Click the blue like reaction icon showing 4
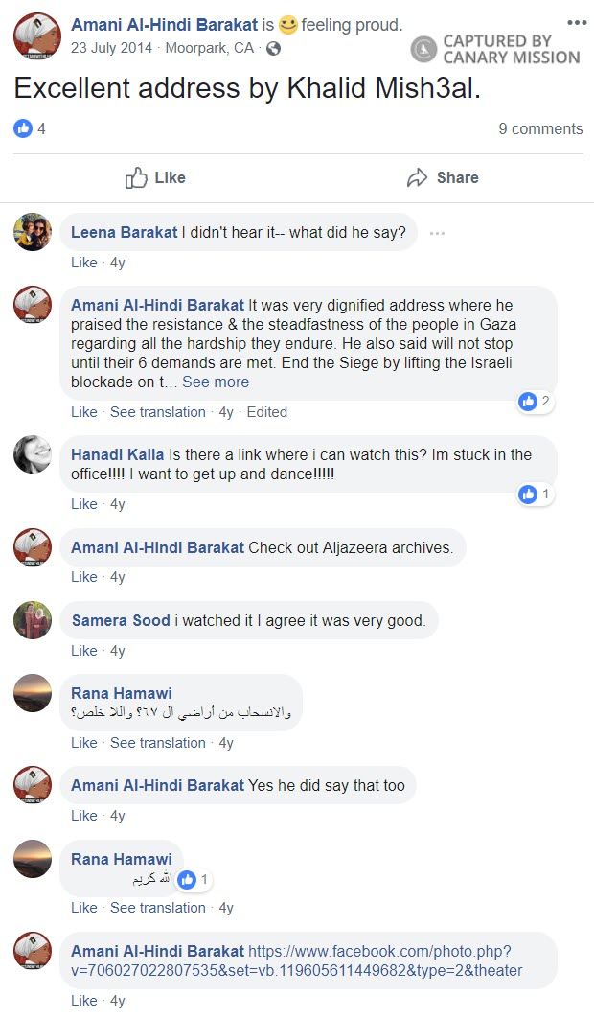This screenshot has width=594, height=1018. (x=23, y=128)
